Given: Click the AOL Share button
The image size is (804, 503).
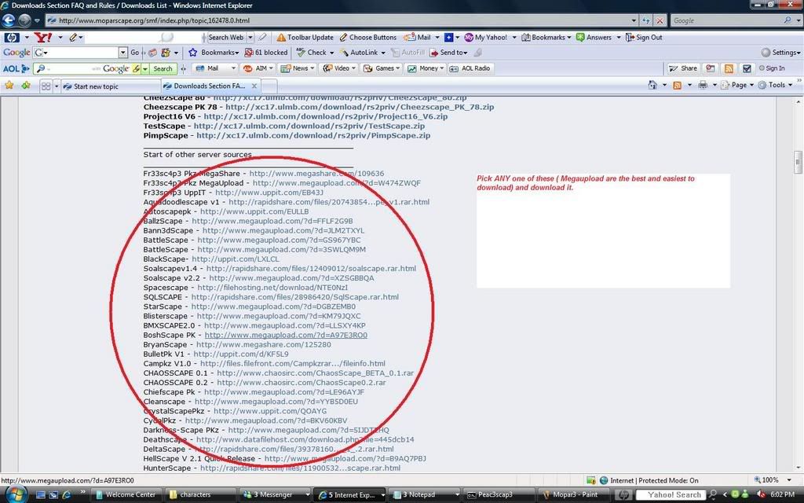Looking at the screenshot, I should (x=683, y=68).
